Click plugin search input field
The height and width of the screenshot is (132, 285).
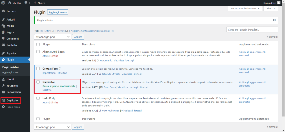(252, 30)
